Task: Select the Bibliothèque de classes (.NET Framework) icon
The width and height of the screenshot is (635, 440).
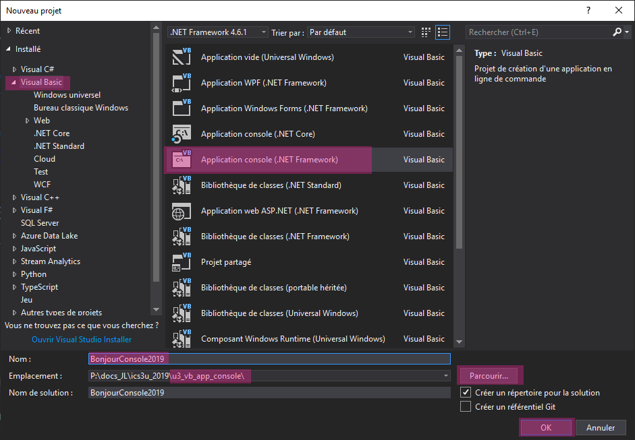Action: tap(182, 237)
